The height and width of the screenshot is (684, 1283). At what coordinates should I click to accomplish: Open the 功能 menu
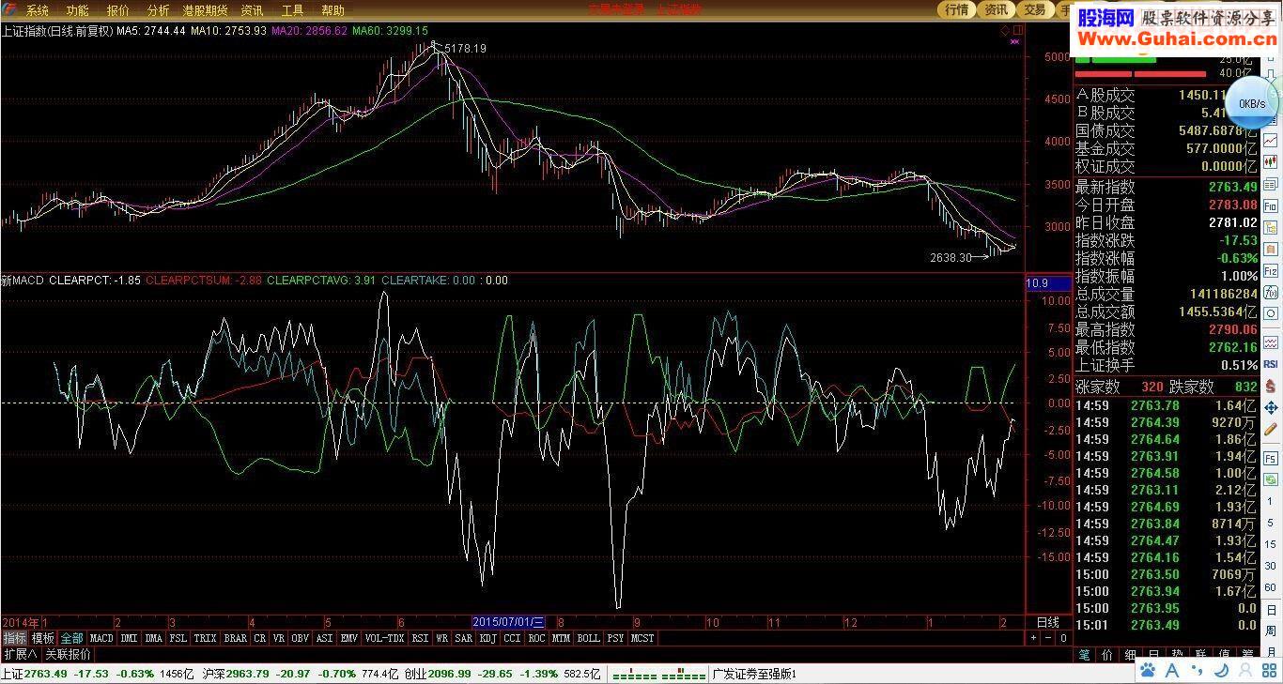pyautogui.click(x=77, y=10)
